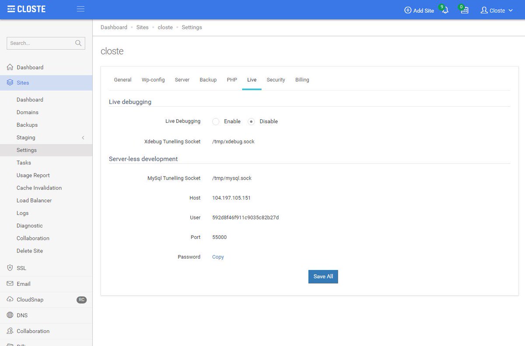Switch to the General tab
The width and height of the screenshot is (525, 346).
point(122,80)
